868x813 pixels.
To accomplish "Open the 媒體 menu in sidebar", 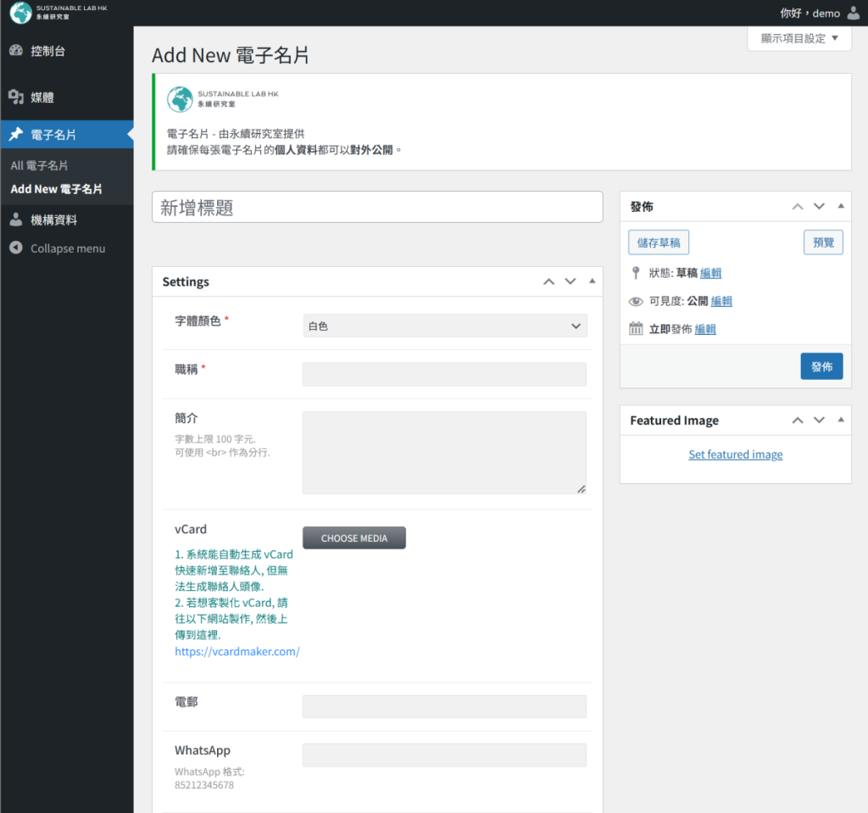I will [x=42, y=97].
